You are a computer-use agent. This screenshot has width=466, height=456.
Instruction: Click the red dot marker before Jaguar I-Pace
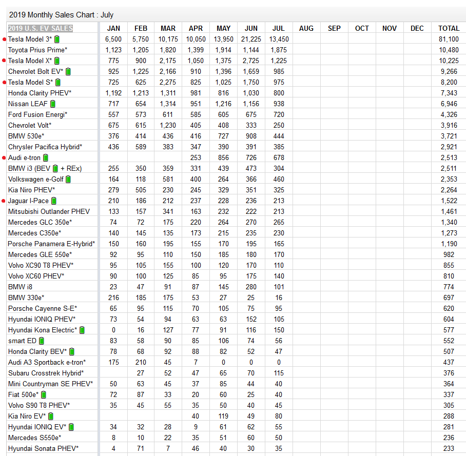click(4, 201)
